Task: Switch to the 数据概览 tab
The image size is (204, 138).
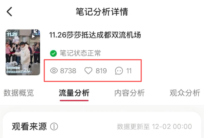Action: 19,93
